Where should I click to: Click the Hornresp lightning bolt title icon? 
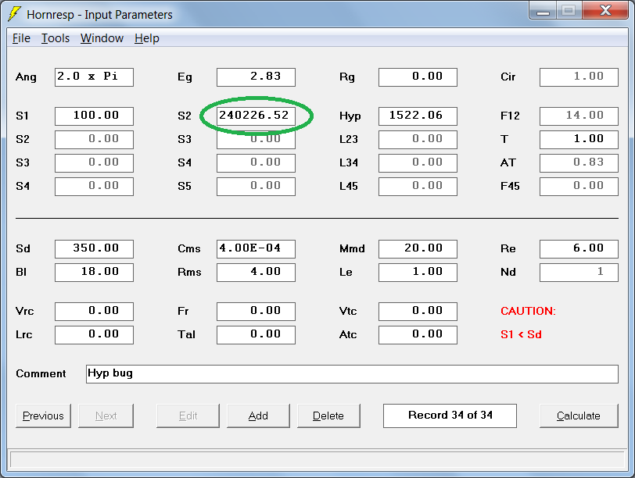pos(14,14)
